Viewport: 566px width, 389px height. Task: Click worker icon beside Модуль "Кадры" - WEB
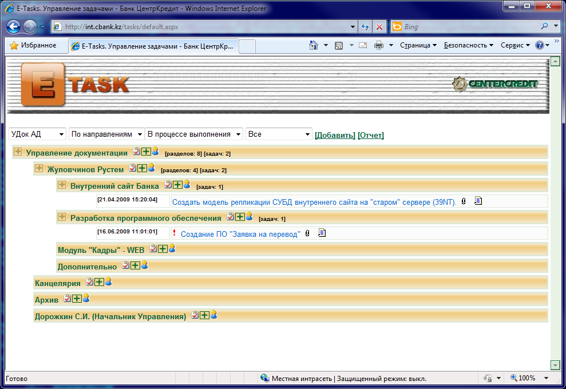(x=172, y=248)
